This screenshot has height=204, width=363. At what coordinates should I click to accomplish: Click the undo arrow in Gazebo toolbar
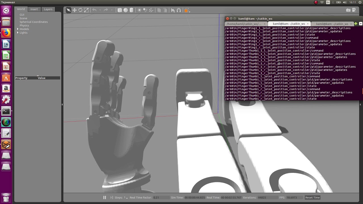click(x=94, y=10)
